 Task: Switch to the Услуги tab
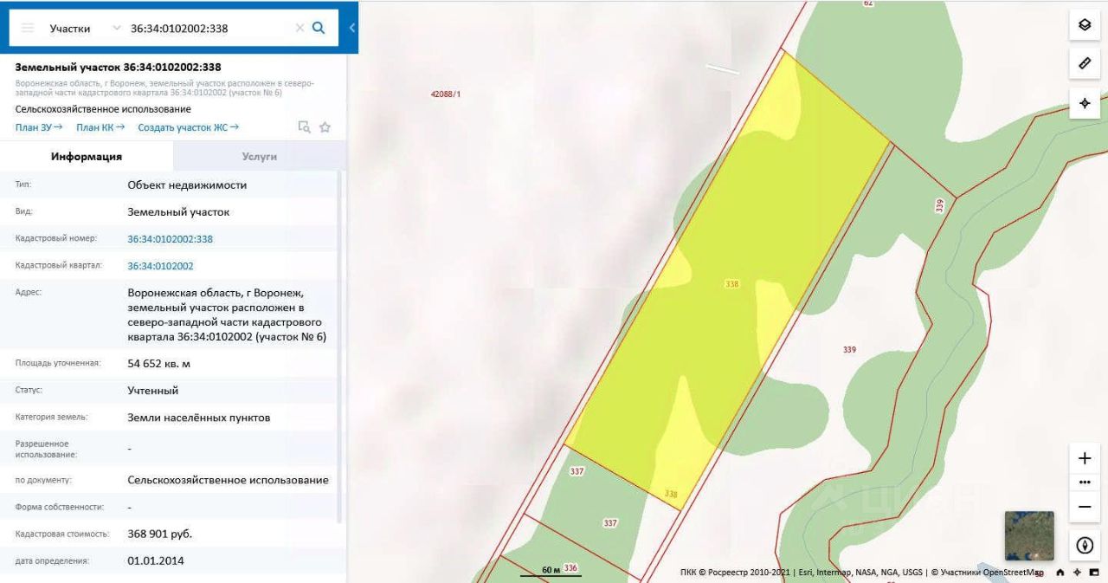pyautogui.click(x=259, y=157)
